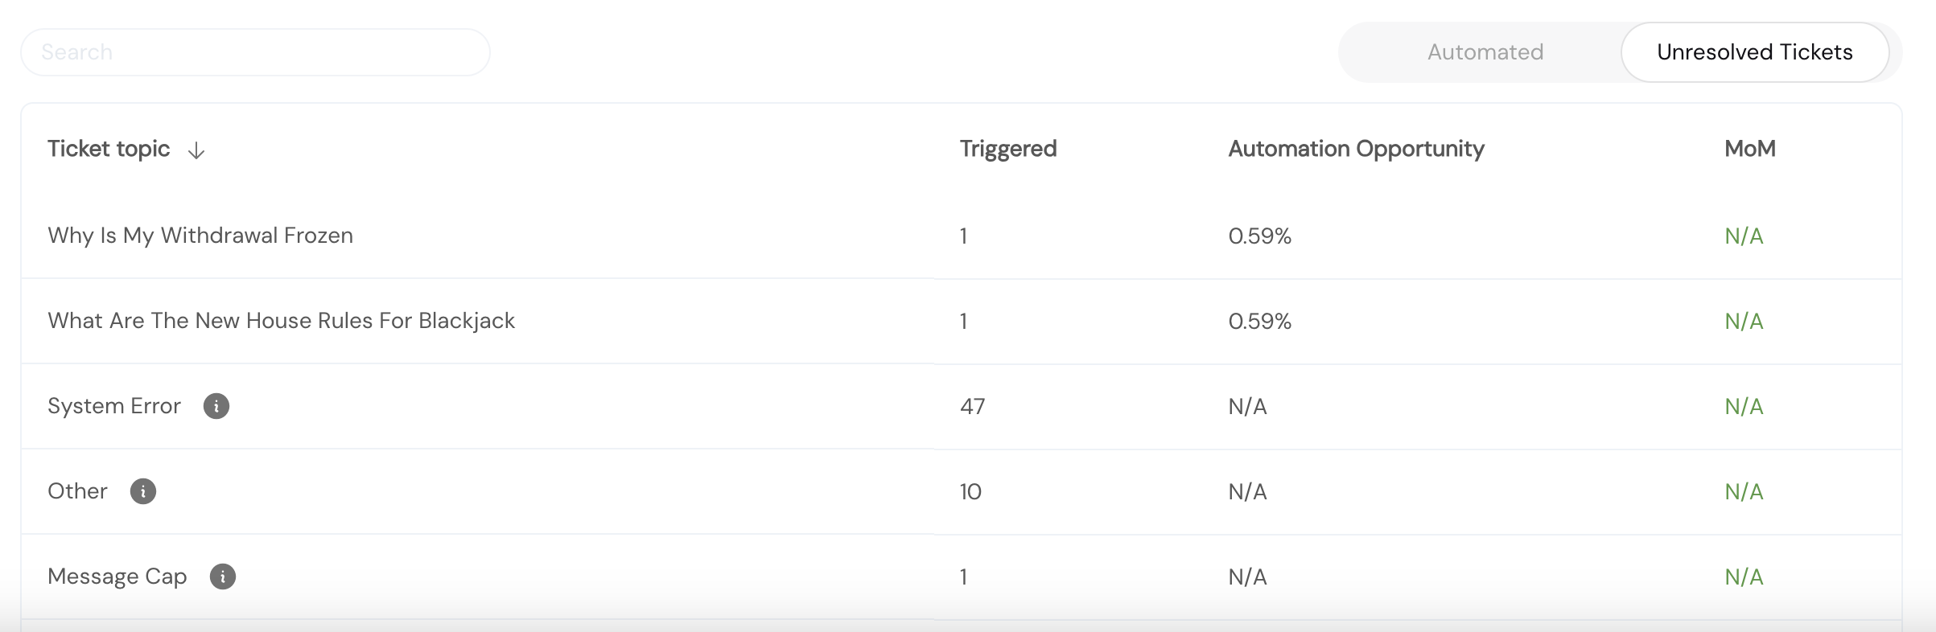Open the Blackjack house rules ticket topic

click(282, 321)
